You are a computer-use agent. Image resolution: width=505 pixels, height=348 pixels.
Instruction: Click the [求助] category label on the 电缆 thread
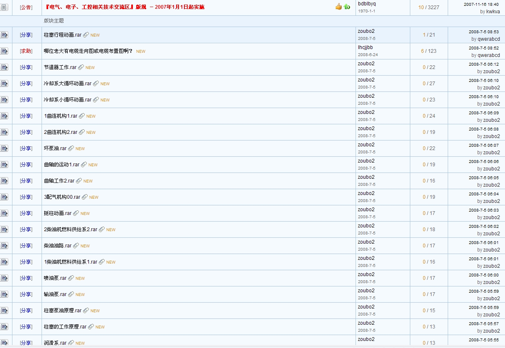[26, 51]
